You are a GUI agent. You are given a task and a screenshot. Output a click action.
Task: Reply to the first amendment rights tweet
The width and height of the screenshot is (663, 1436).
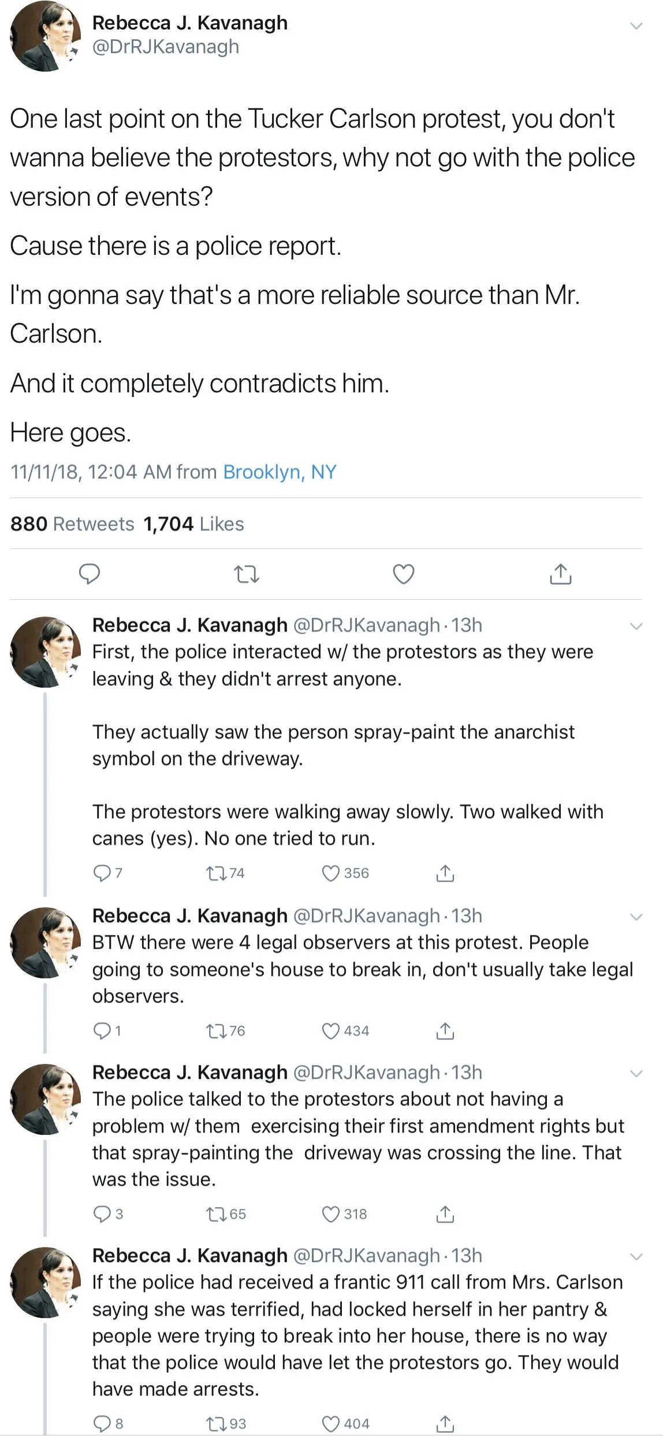(102, 1214)
